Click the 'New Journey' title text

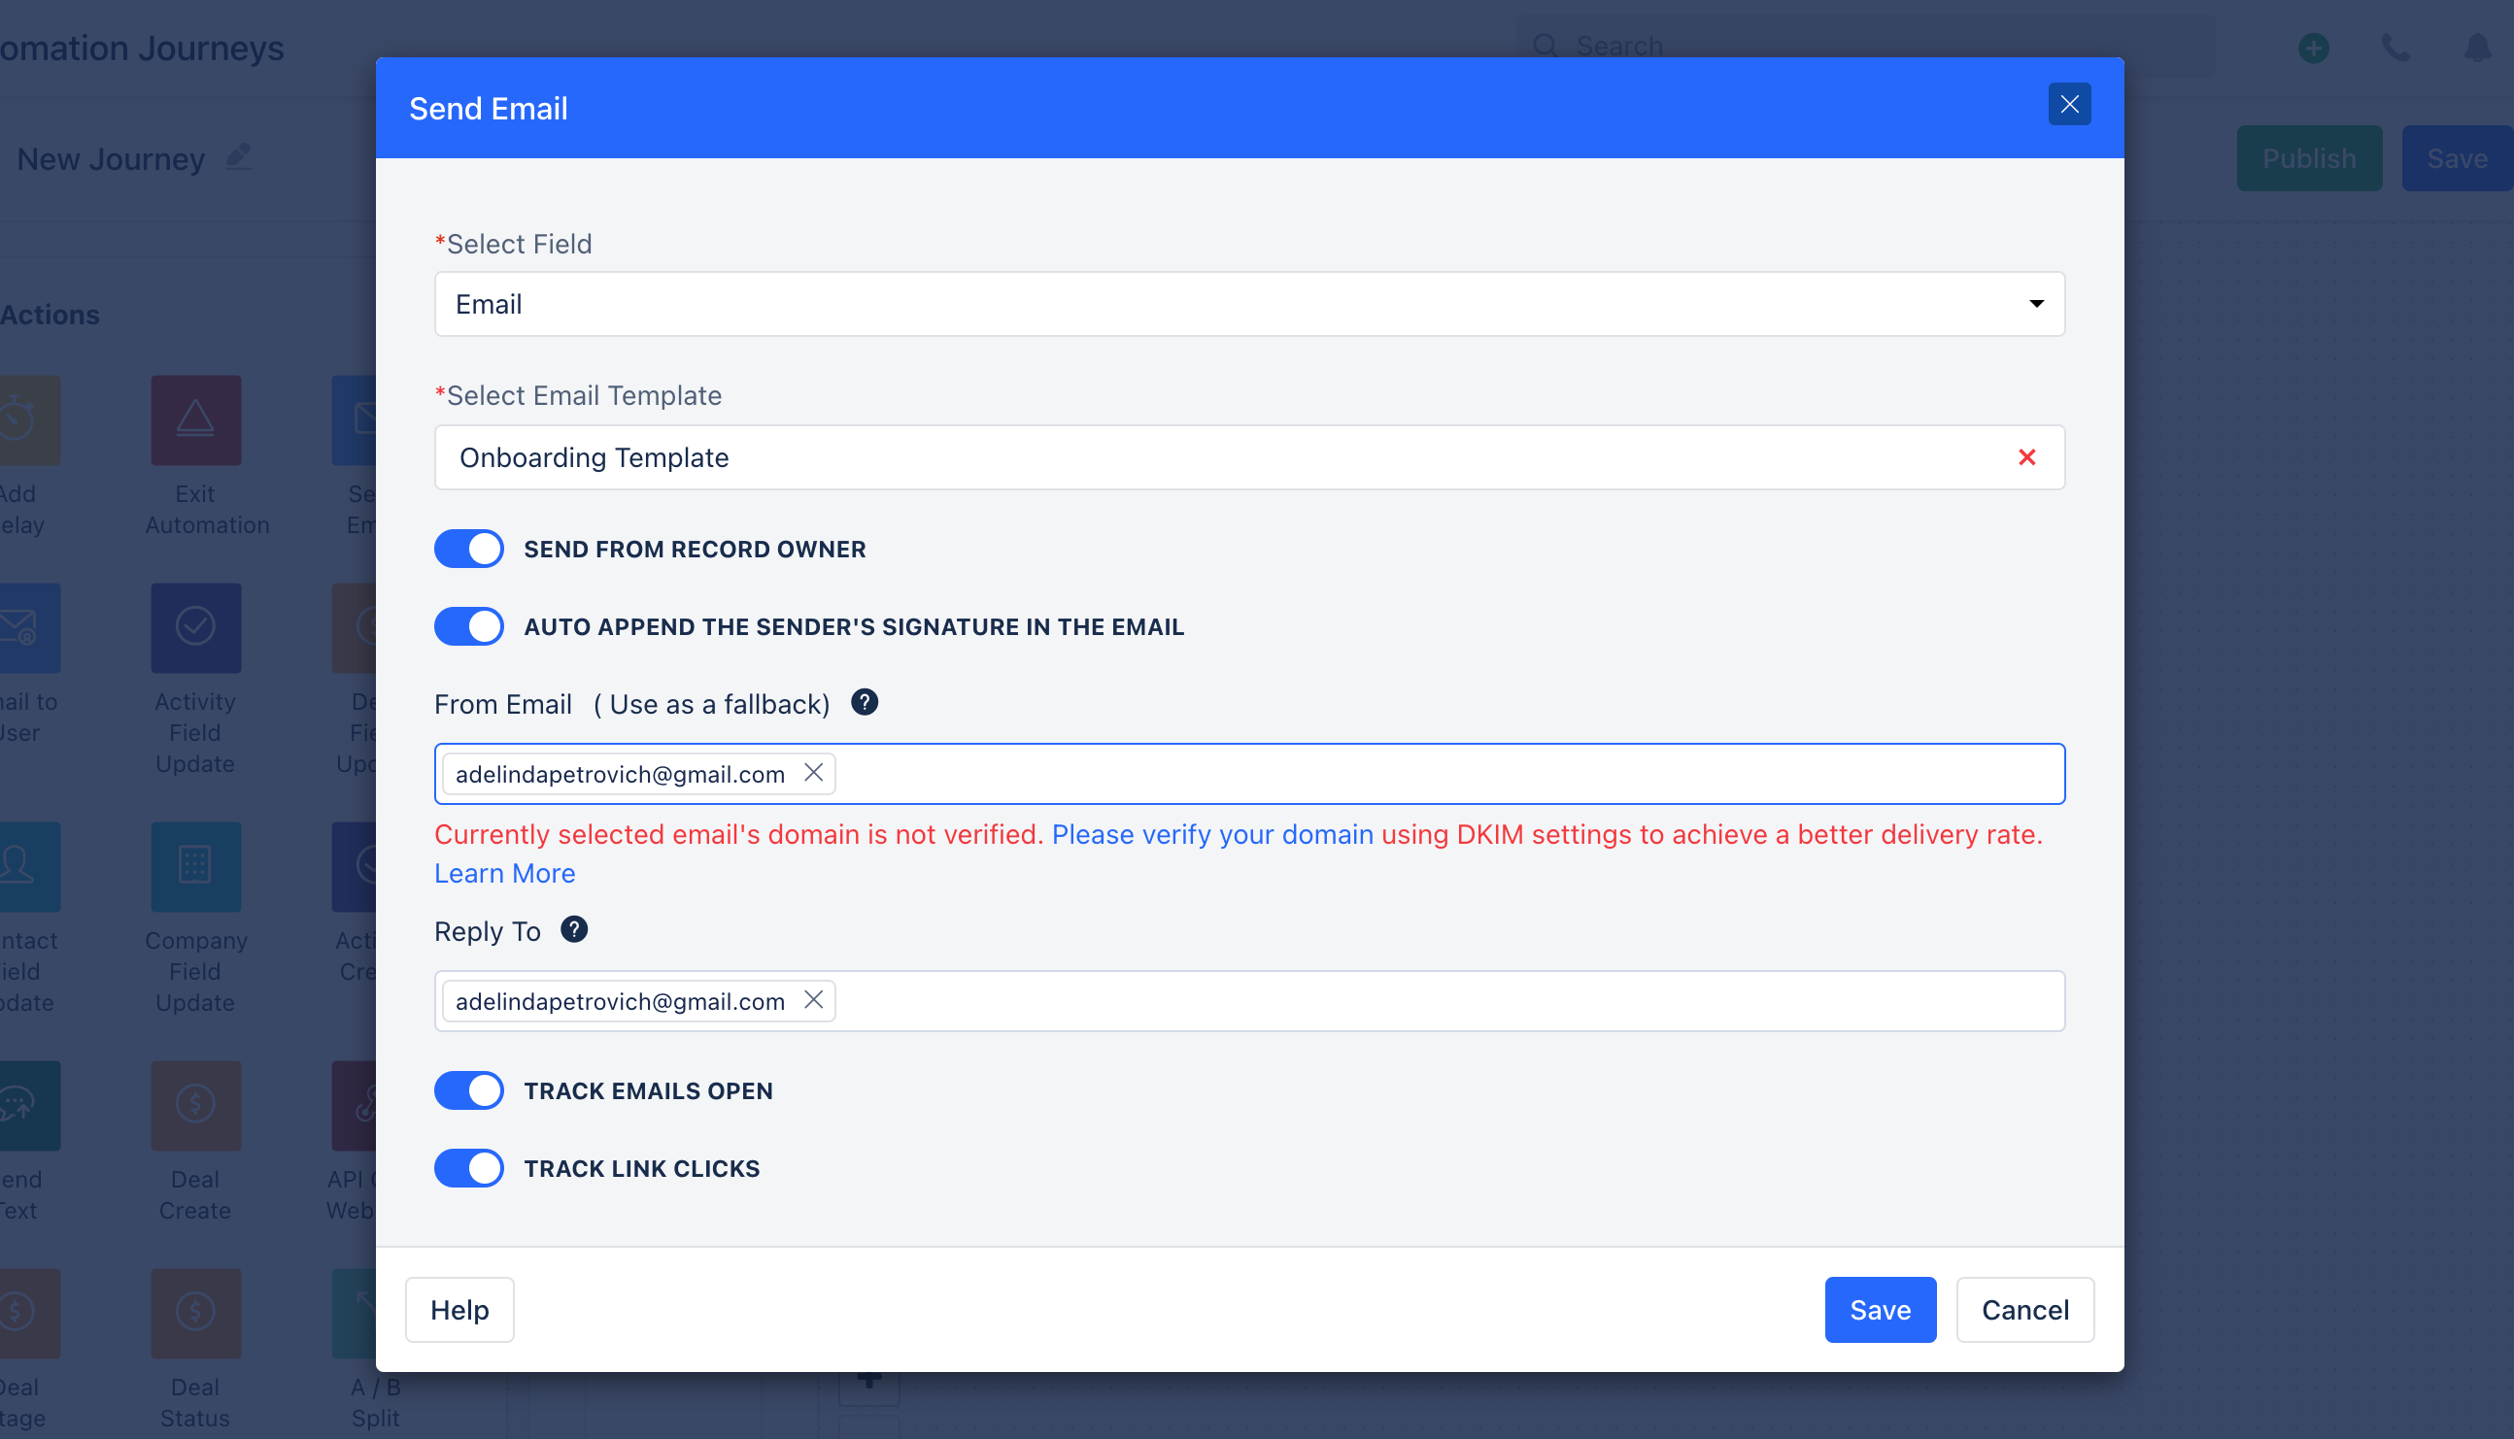point(111,158)
